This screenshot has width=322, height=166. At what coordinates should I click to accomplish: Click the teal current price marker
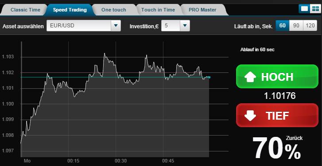[208, 77]
